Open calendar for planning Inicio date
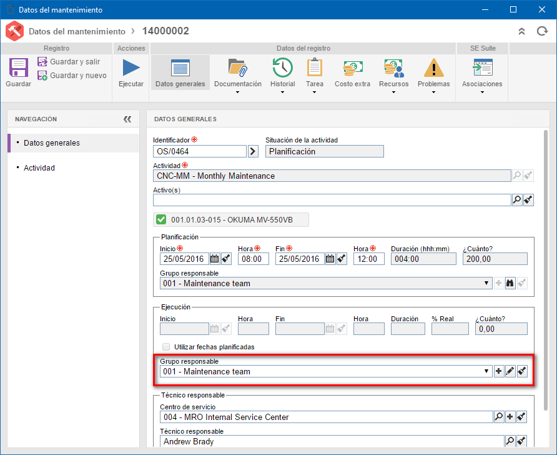The width and height of the screenshot is (557, 455). coord(215,259)
